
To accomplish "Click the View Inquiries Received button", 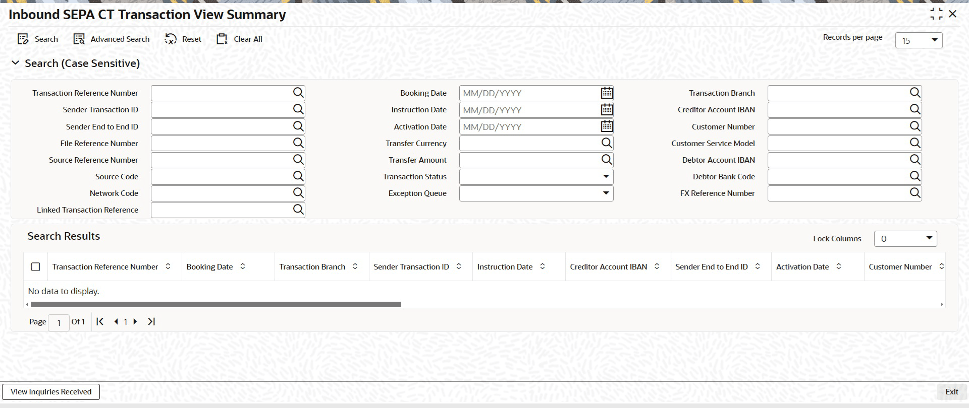I will [51, 392].
